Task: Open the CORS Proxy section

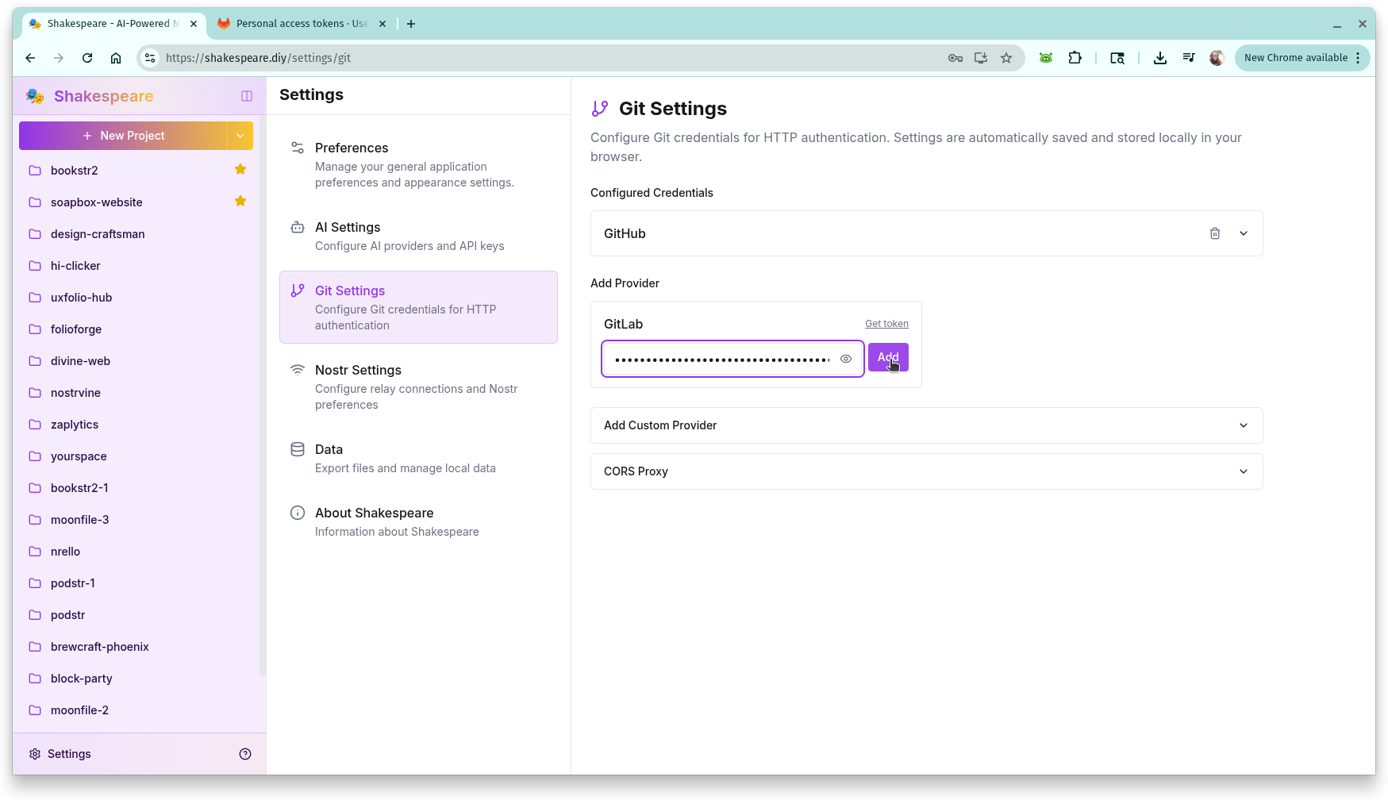Action: click(x=925, y=471)
